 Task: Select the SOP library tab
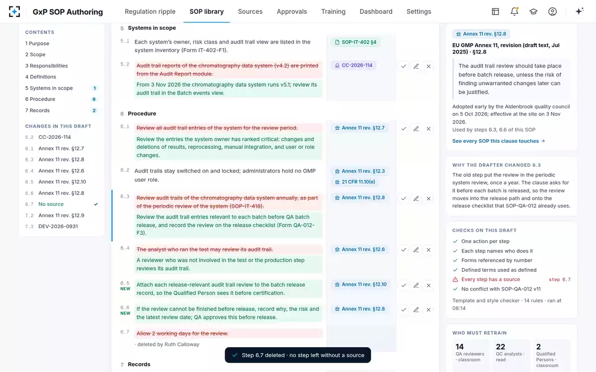click(x=207, y=11)
